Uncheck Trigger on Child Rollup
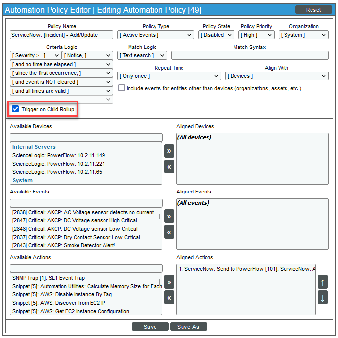 [x=16, y=109]
